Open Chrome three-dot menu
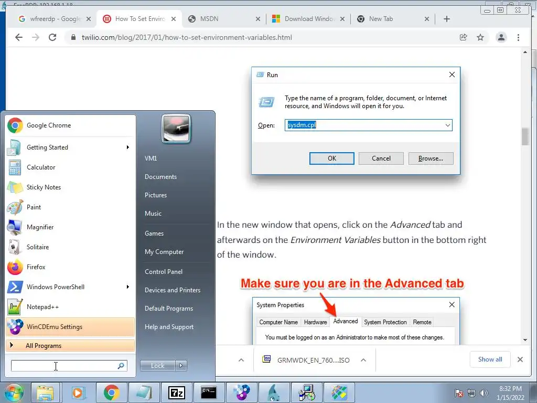This screenshot has height=403, width=537. click(519, 37)
